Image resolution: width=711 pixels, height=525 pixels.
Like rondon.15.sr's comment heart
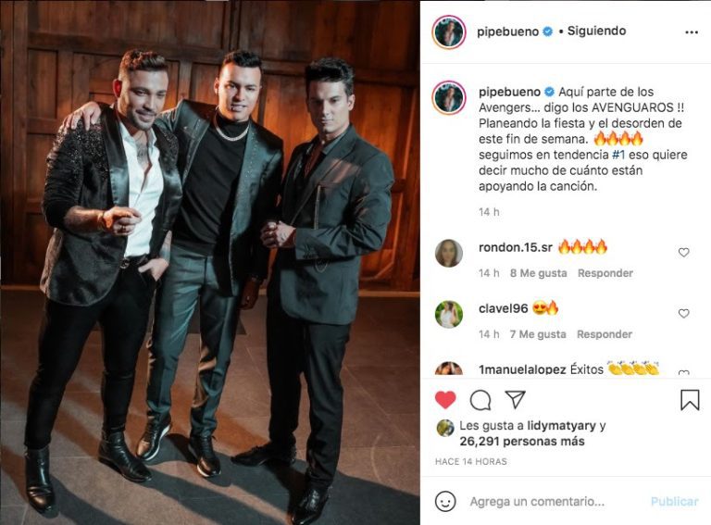684,253
